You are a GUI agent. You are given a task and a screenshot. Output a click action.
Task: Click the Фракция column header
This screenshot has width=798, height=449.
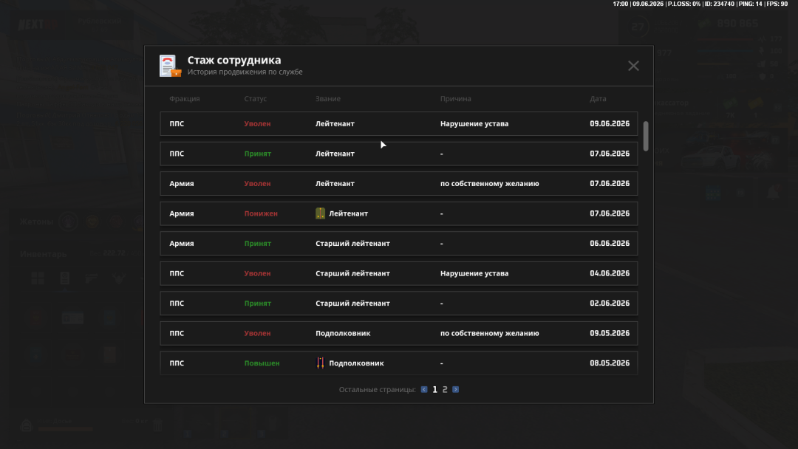click(185, 99)
